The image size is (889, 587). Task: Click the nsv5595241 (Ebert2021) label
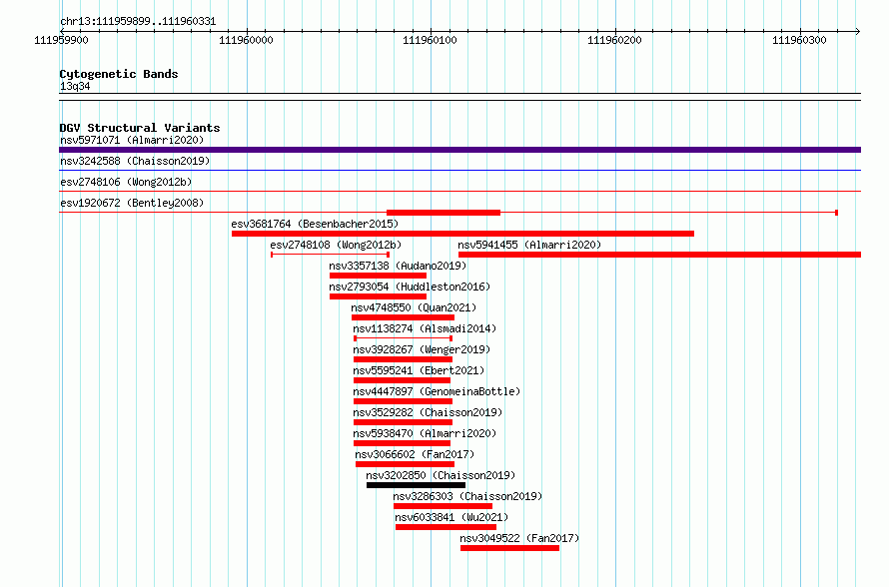click(419, 370)
